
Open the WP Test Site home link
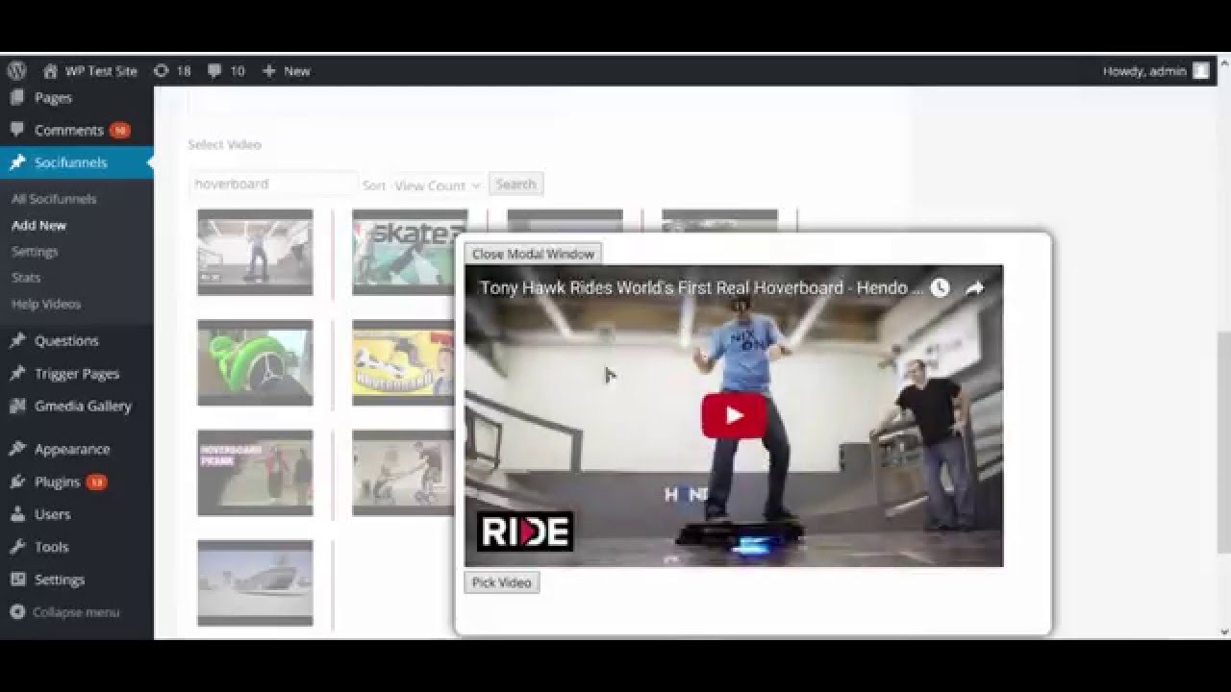click(x=89, y=70)
